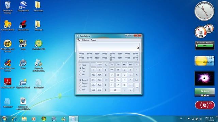Open Windows Media Player in the taskbar
The image size is (218, 122).
point(33,119)
